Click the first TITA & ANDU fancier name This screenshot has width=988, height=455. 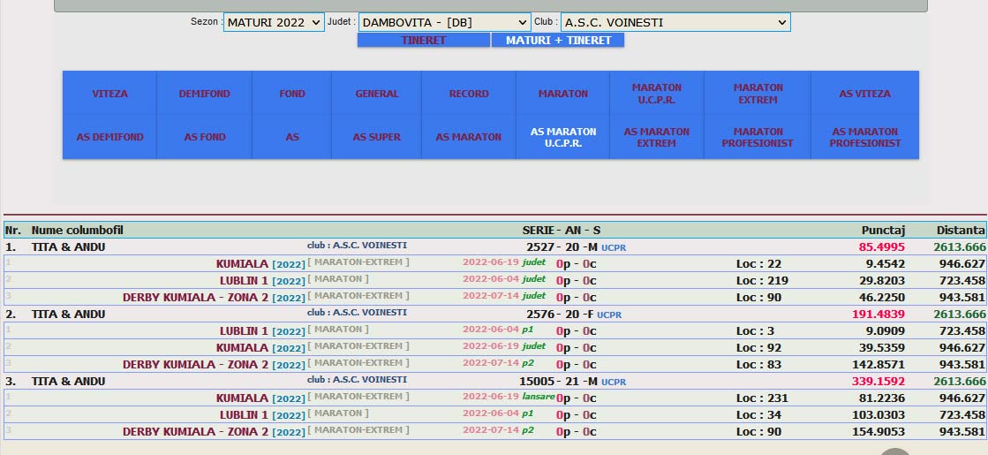click(x=68, y=247)
